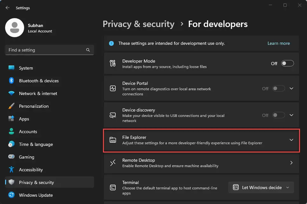Click the Bluetooth icon in sidebar
This screenshot has height=204, width=307.
pos(11,80)
